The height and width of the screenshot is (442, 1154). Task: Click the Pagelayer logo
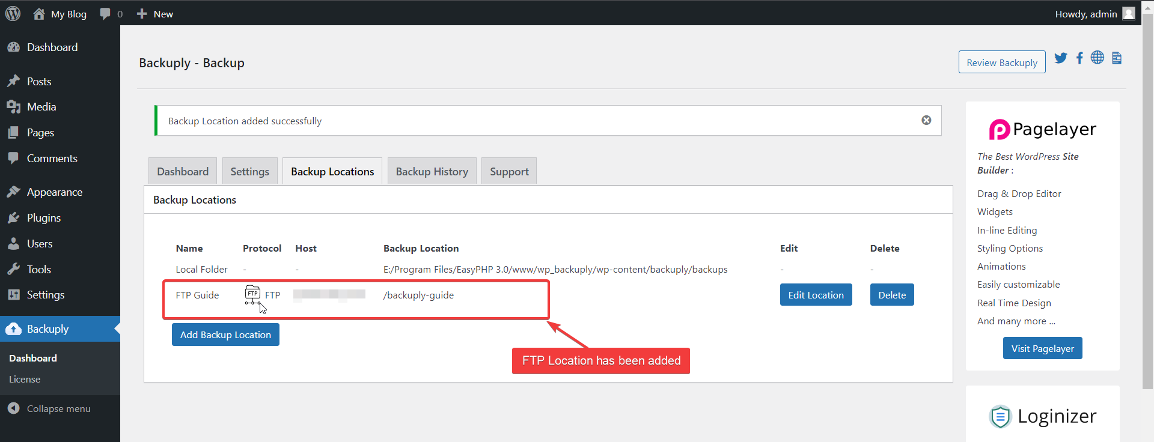coord(1043,129)
